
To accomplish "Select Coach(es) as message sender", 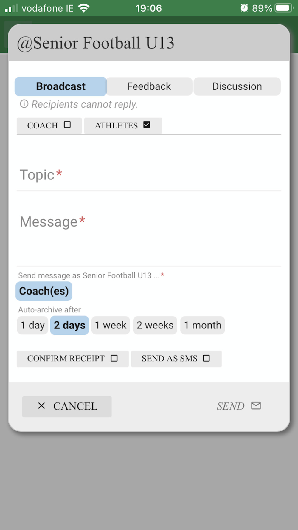I will coord(44,291).
